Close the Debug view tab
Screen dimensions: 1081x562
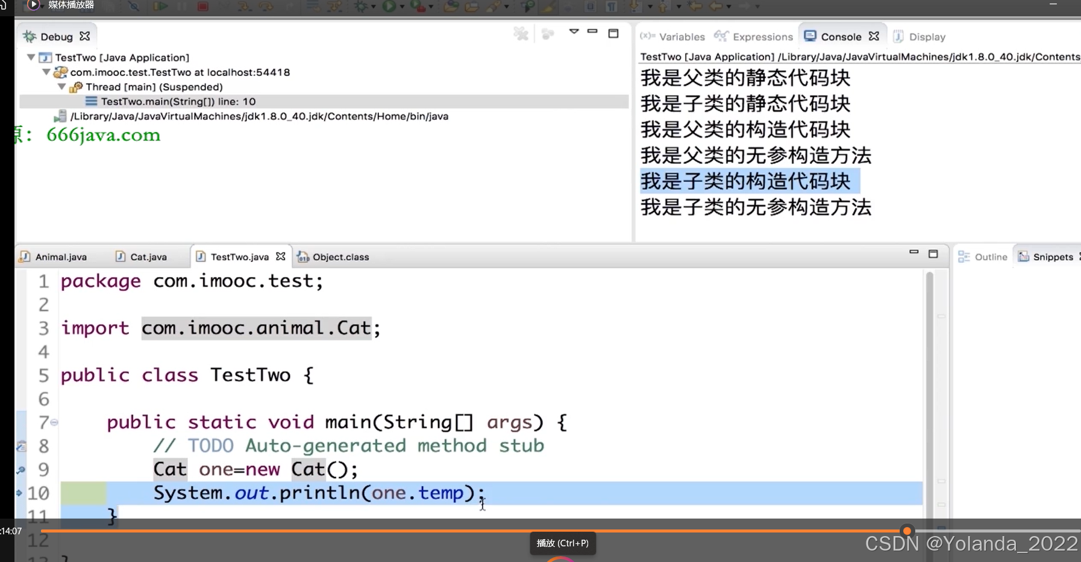(85, 36)
